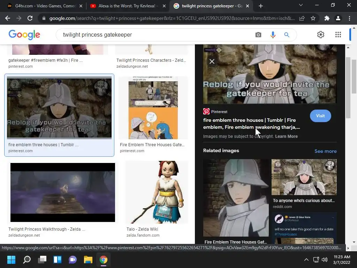Close the image preview panel X

212,61
